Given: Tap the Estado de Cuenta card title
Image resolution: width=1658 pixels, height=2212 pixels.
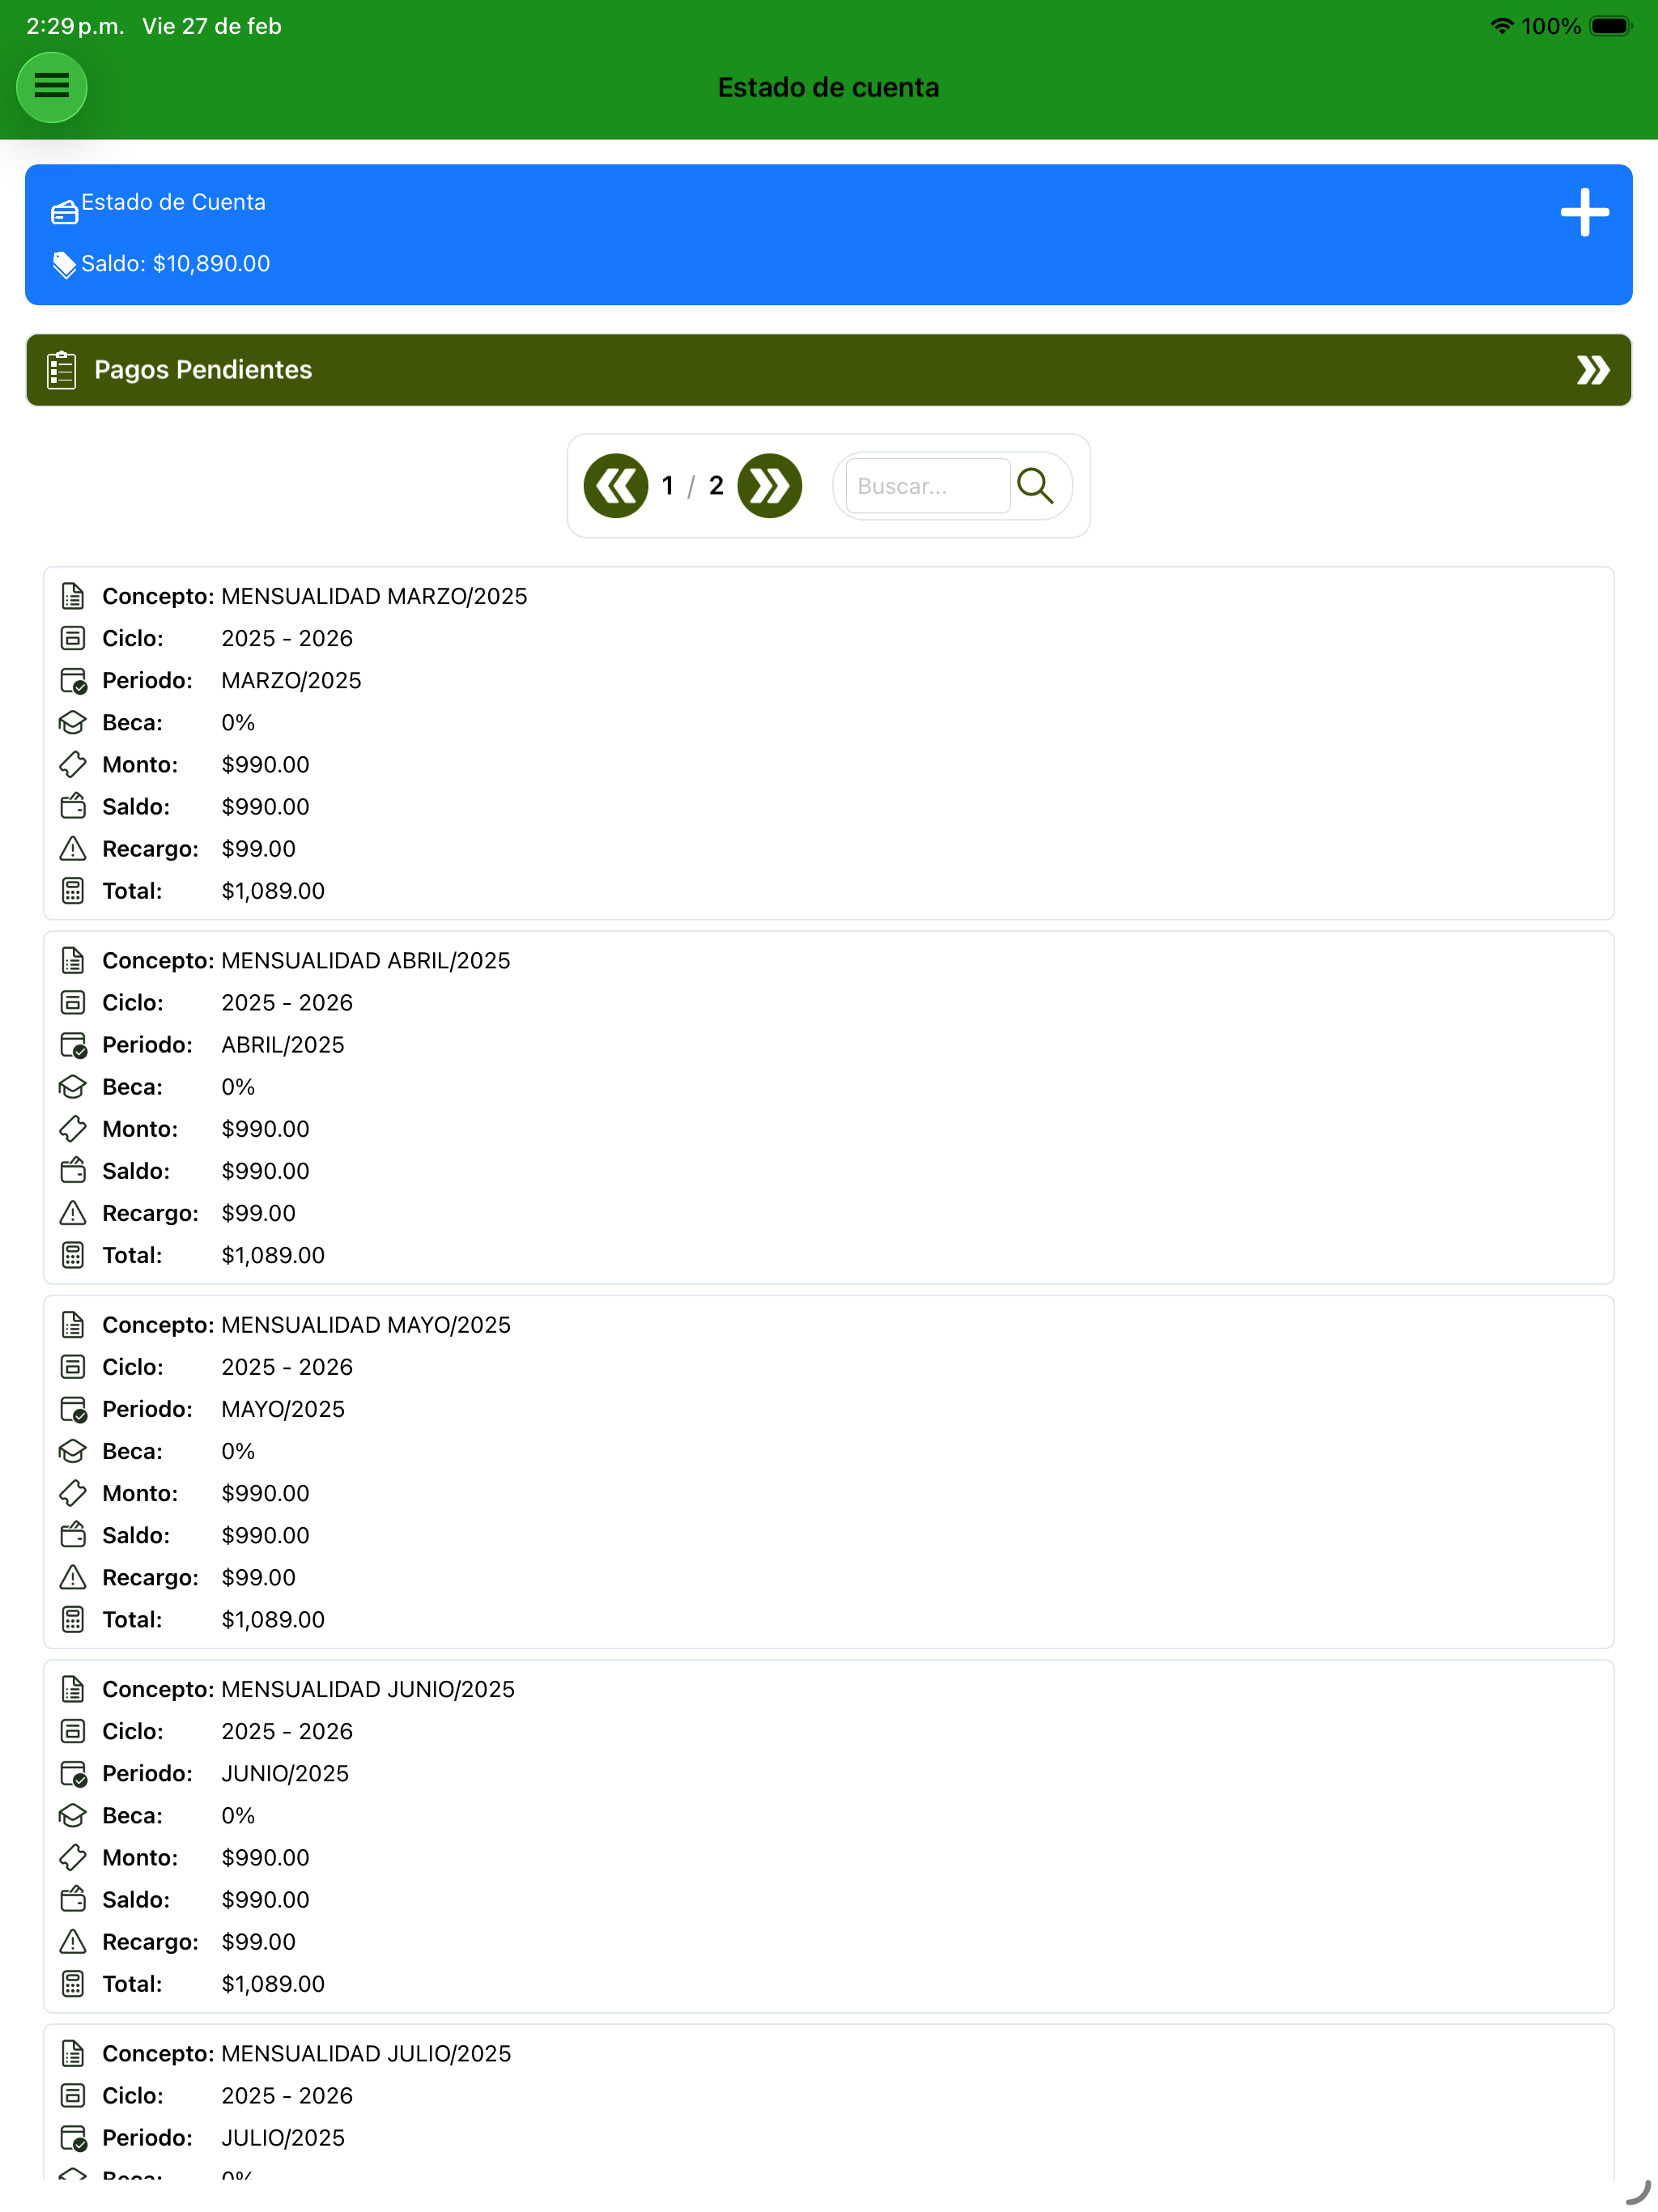Looking at the screenshot, I should [173, 202].
